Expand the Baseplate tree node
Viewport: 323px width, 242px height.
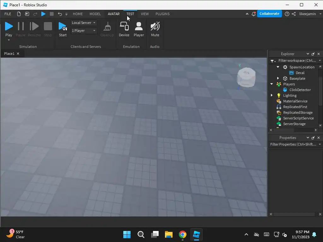pos(278,78)
